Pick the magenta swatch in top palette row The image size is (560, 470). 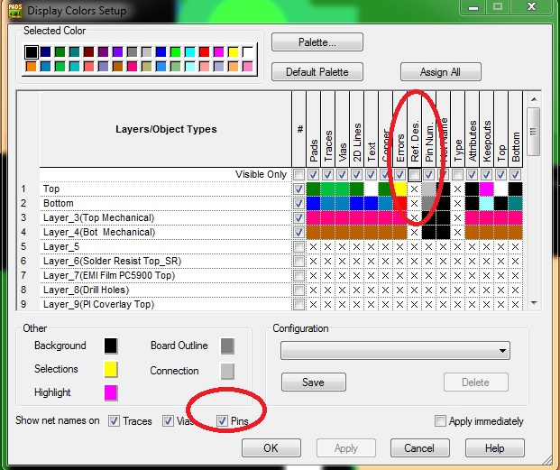point(218,52)
